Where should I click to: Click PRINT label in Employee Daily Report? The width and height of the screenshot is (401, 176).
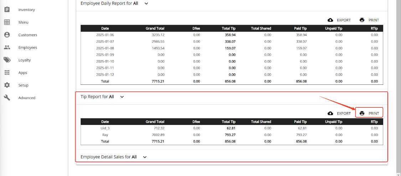click(374, 20)
